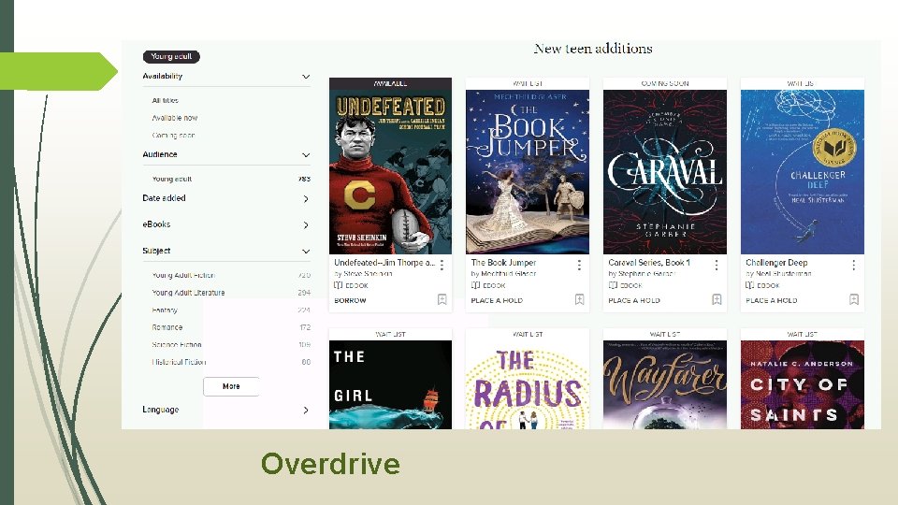Viewport: 898px width, 505px height.
Task: Open Caraval Series, Book 1 title link
Action: click(649, 263)
